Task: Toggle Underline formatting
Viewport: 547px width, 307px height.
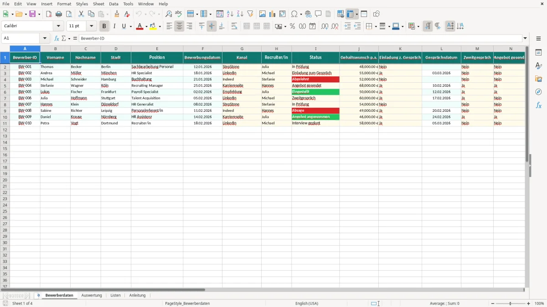Action: coord(124,26)
